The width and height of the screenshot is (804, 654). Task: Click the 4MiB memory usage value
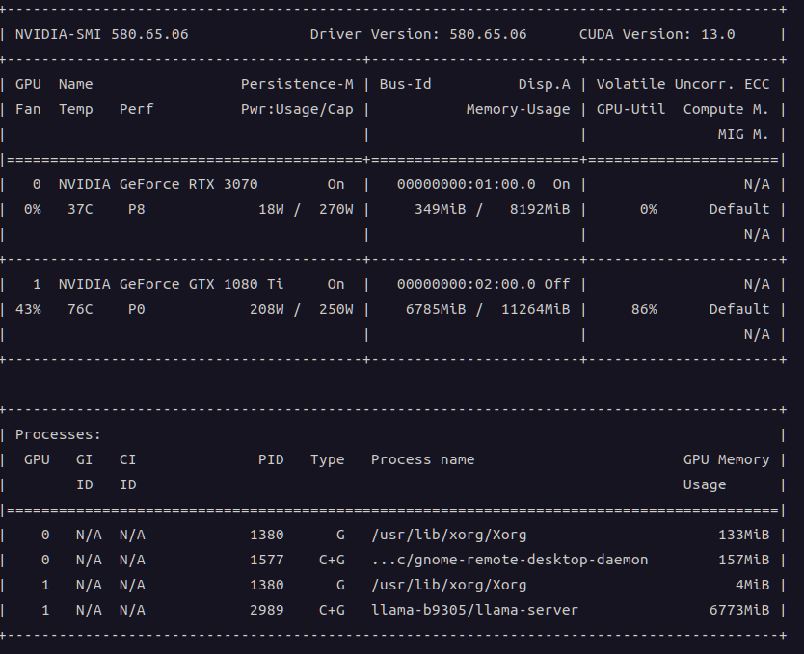752,585
